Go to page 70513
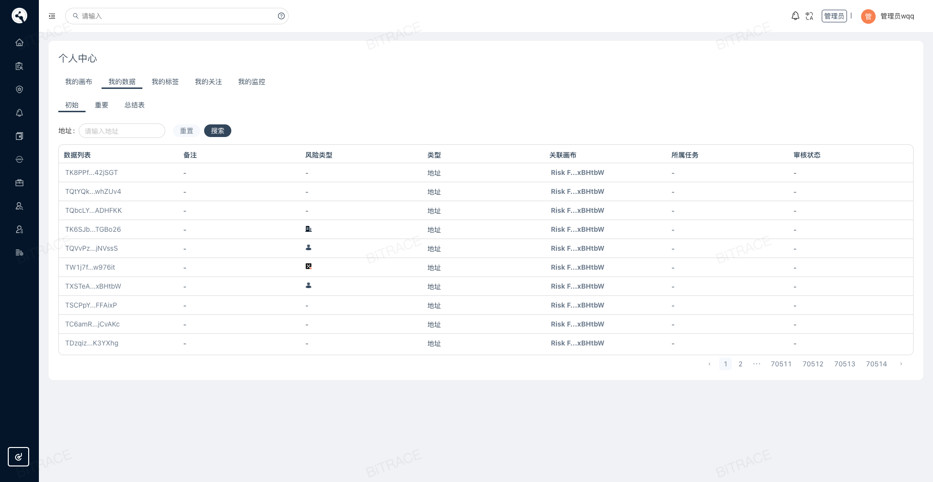 coord(845,364)
